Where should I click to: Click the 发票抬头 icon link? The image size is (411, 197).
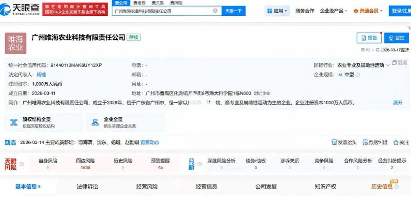[344, 143]
